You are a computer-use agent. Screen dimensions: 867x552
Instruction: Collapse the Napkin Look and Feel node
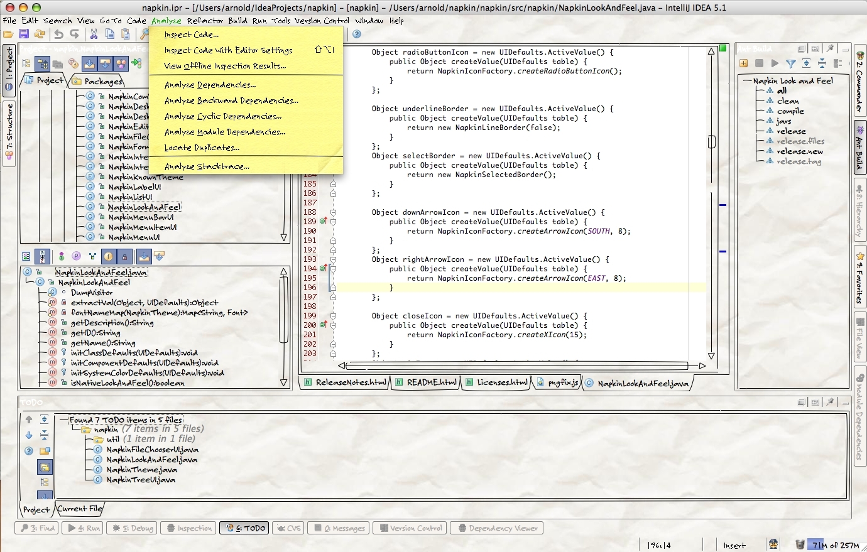[x=747, y=81]
